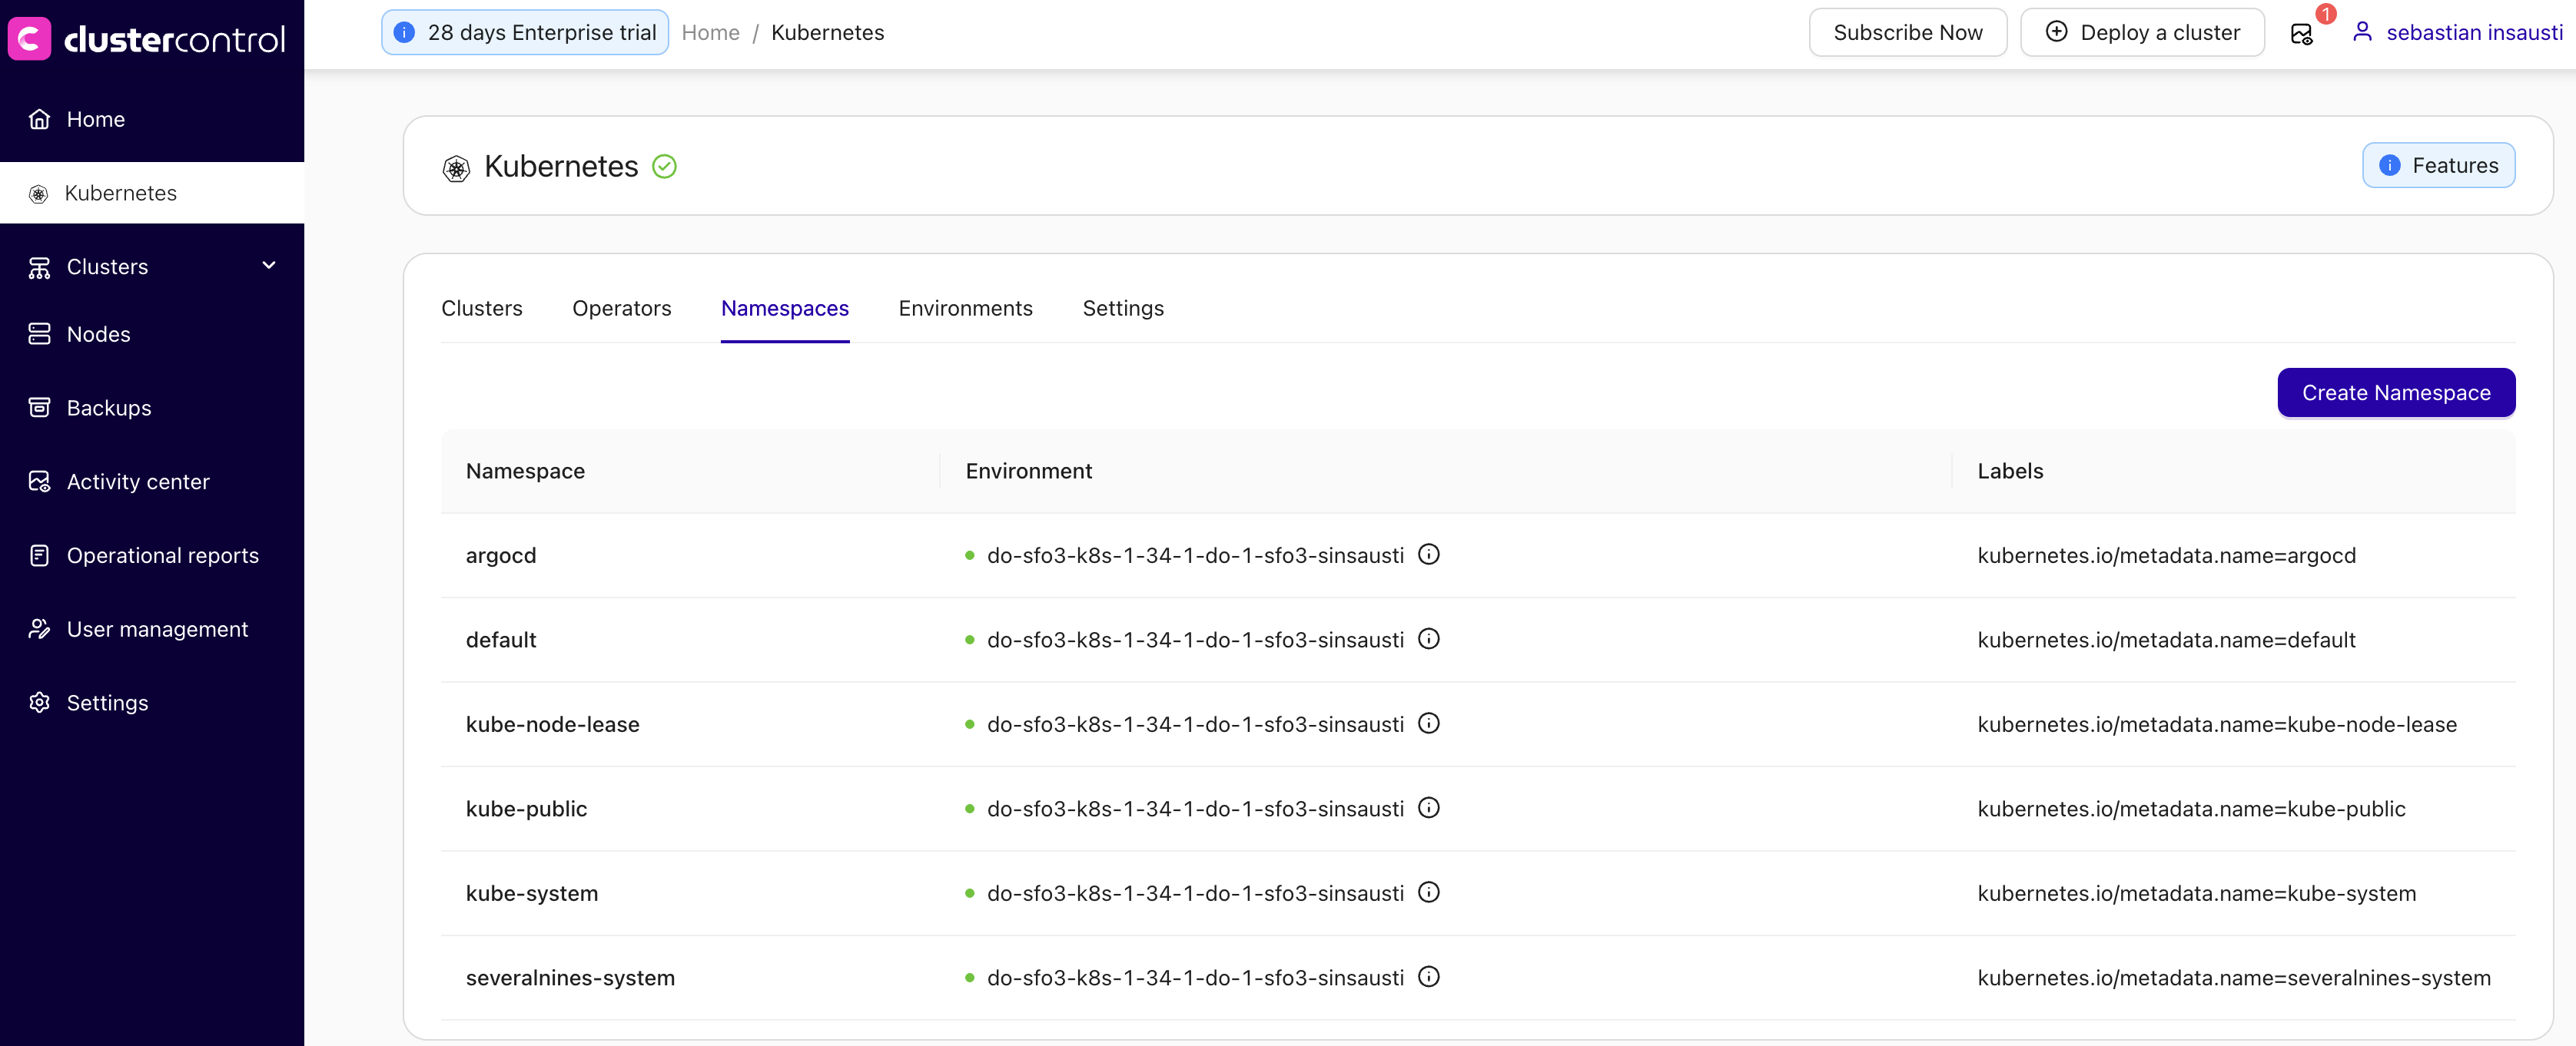Screen dimensions: 2576x1046
Task: Click the info icon in kube-public row
Action: (1429, 808)
